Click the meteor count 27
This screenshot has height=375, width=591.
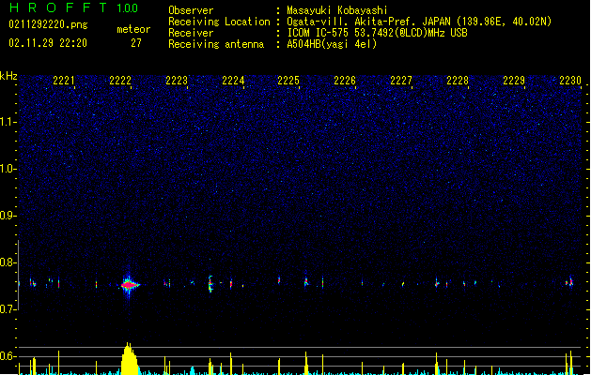coord(136,43)
